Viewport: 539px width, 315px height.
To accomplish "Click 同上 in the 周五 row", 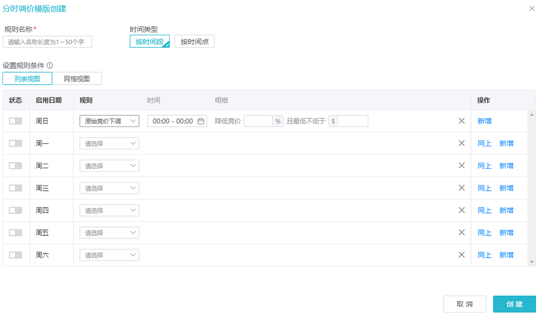I will click(484, 232).
